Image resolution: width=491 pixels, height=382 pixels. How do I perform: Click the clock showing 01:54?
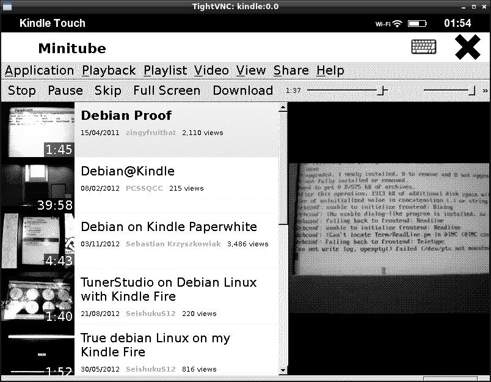(457, 23)
